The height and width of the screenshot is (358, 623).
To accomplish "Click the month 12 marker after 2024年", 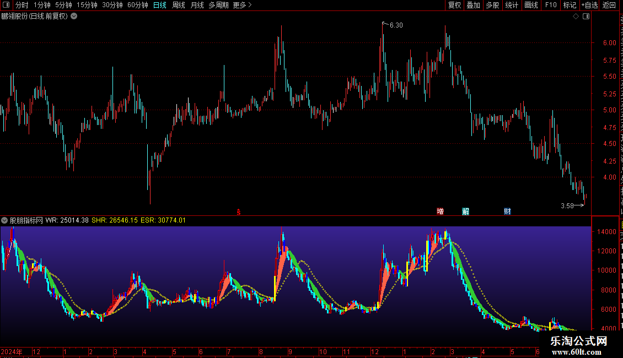I will coord(36,351).
